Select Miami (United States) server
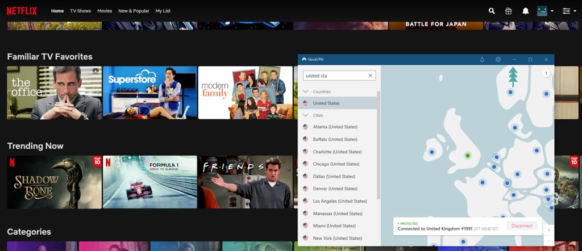This screenshot has height=251, width=582. click(338, 225)
